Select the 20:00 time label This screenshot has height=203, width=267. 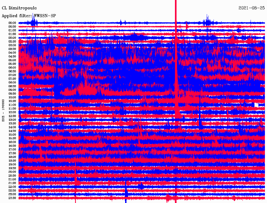pyautogui.click(x=12, y=172)
